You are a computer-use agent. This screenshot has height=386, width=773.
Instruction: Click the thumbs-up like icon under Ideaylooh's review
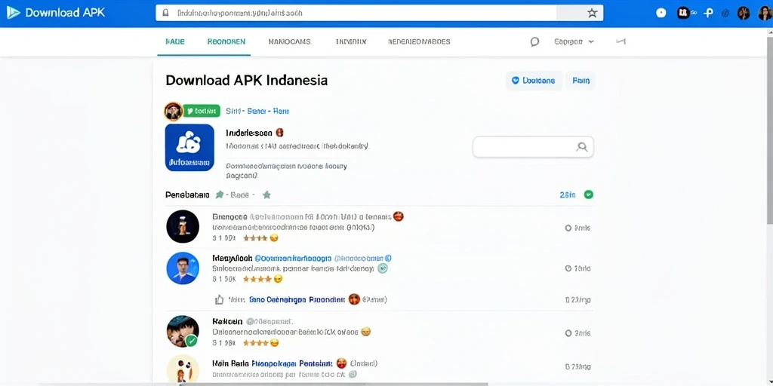point(220,299)
